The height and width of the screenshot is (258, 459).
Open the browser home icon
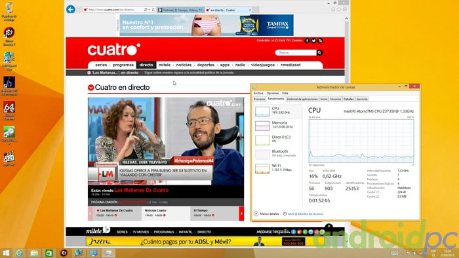pos(333,9)
